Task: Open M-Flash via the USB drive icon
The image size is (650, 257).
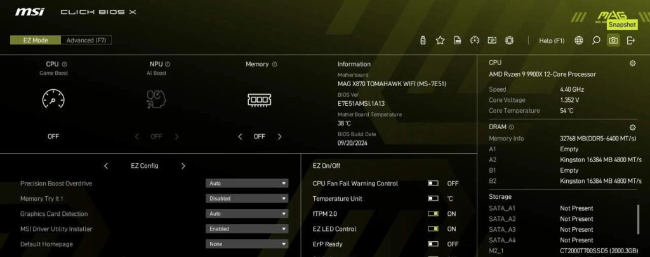Action: (x=423, y=41)
